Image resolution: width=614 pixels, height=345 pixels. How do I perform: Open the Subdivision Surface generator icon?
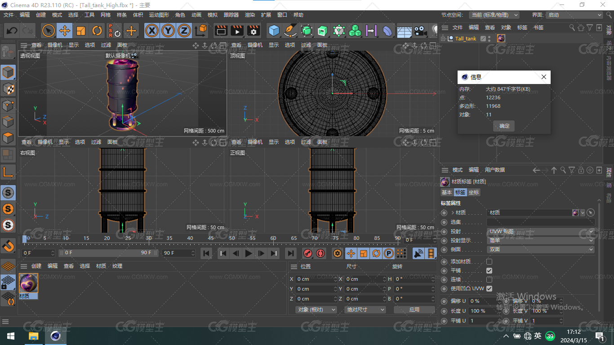tap(307, 31)
